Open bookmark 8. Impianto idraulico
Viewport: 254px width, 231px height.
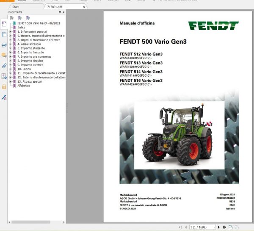point(30,61)
